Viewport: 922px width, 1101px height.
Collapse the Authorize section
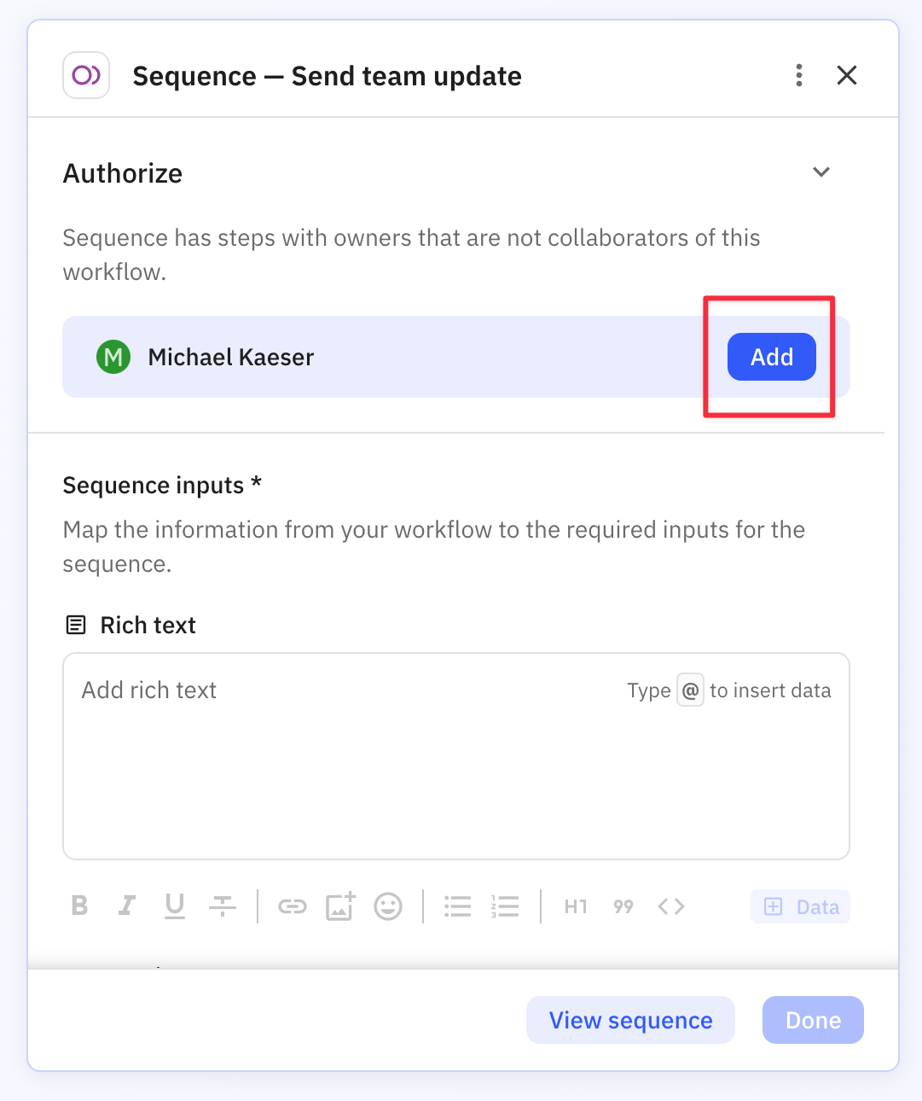coord(821,172)
